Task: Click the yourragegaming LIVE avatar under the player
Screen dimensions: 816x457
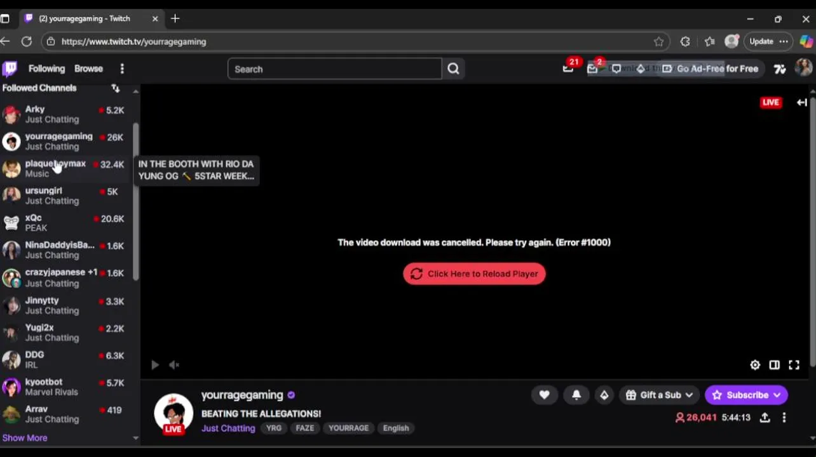Action: click(173, 414)
